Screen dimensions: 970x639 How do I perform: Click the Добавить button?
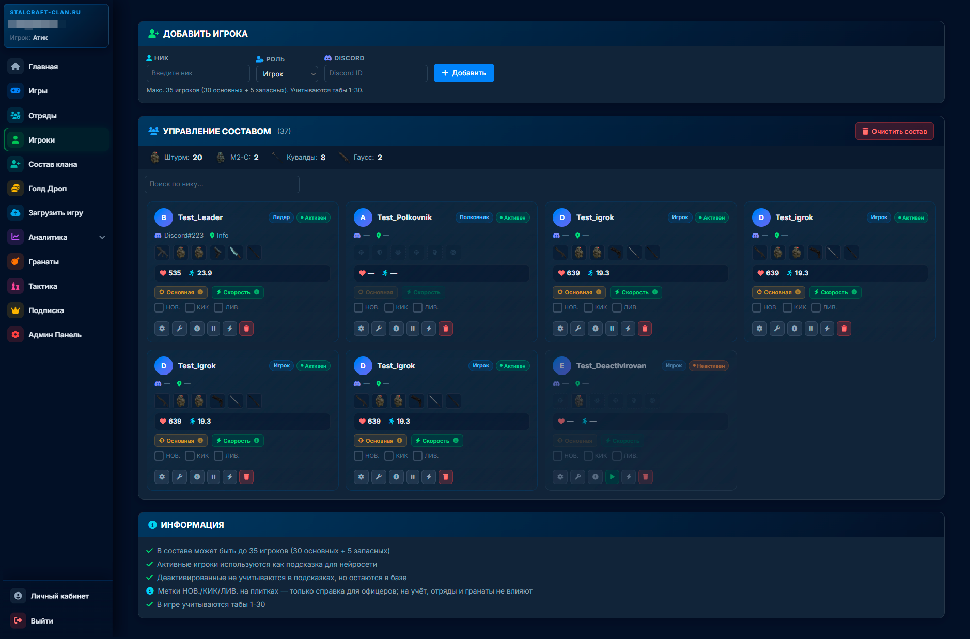[464, 73]
